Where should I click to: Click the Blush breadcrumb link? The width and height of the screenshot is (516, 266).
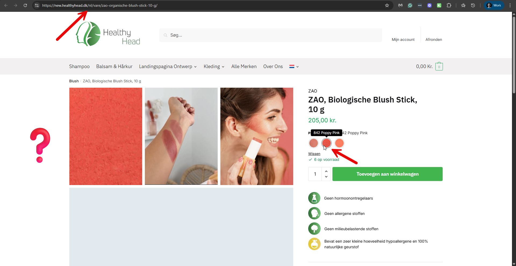coord(74,81)
